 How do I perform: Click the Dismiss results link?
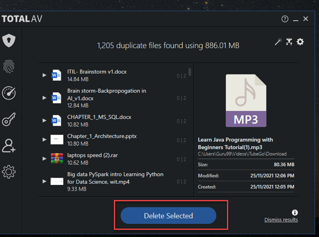pyautogui.click(x=281, y=220)
